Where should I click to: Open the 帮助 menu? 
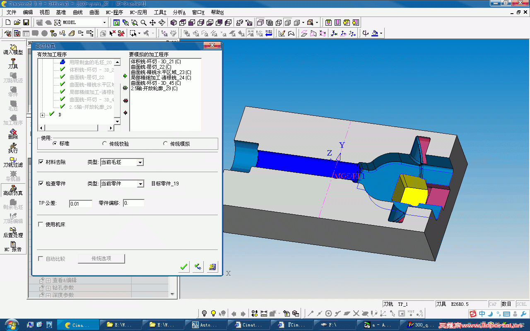tap(217, 12)
